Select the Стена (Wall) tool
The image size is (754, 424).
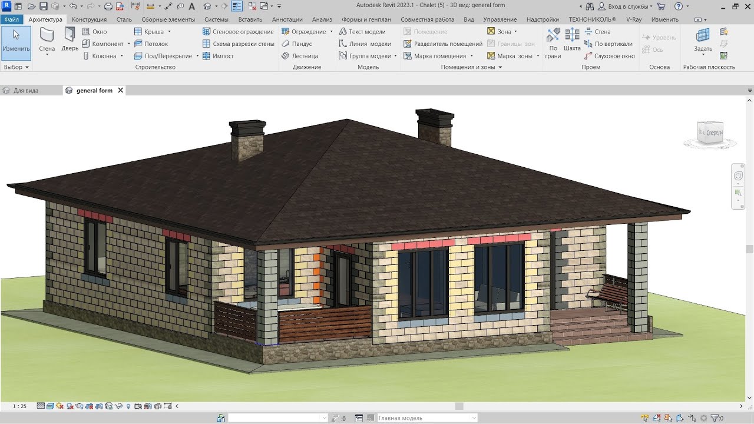47,40
